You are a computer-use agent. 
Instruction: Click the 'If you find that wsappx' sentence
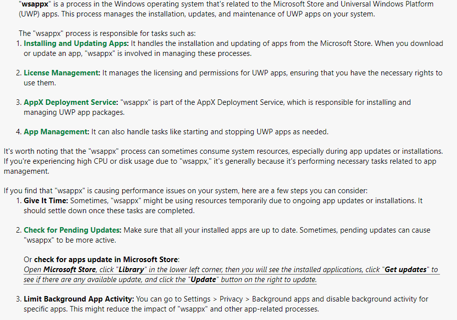pos(186,191)
